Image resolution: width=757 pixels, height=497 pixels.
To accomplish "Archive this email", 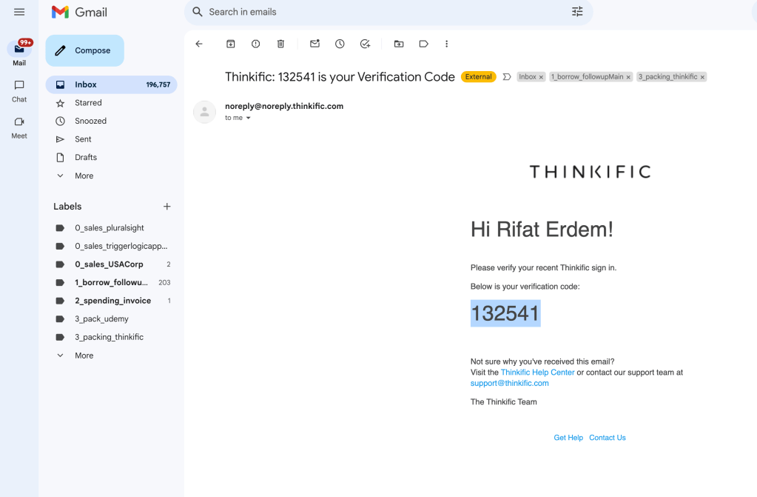I will tap(231, 44).
